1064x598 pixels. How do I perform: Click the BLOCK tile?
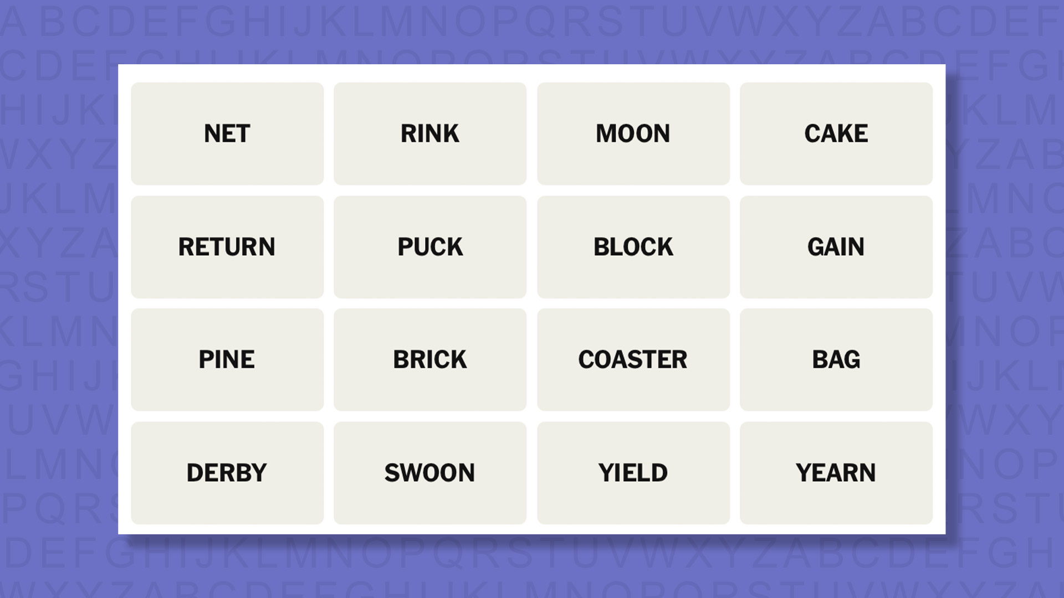(x=633, y=246)
